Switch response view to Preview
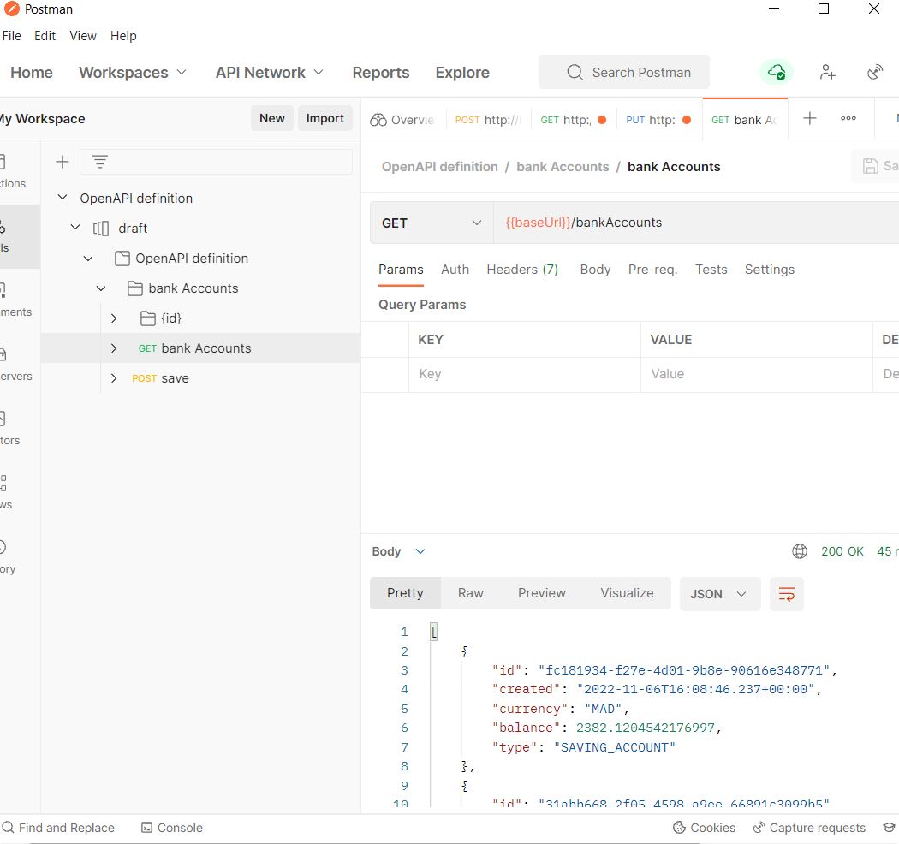The image size is (899, 844). click(x=541, y=592)
